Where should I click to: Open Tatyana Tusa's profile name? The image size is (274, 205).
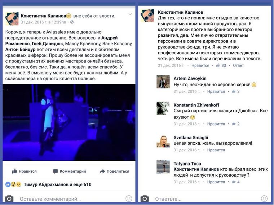pyautogui.click(x=187, y=164)
